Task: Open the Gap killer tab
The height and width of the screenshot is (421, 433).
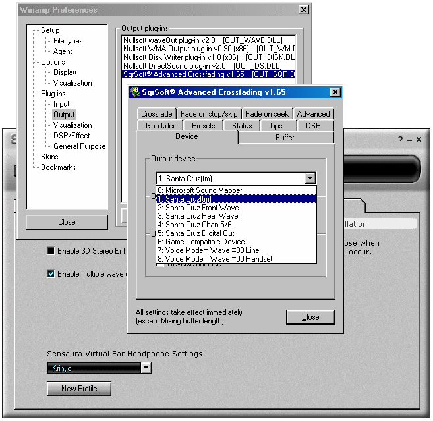Action: click(160, 126)
